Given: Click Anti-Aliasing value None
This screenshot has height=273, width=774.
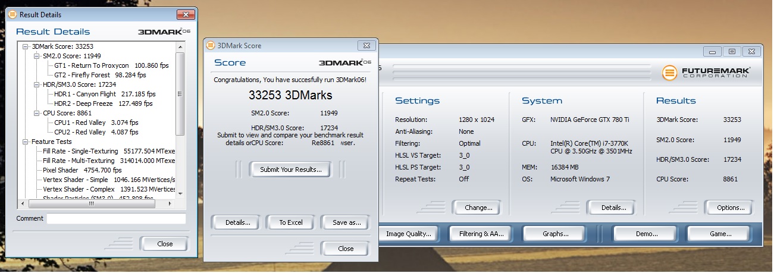Looking at the screenshot, I should coord(466,131).
